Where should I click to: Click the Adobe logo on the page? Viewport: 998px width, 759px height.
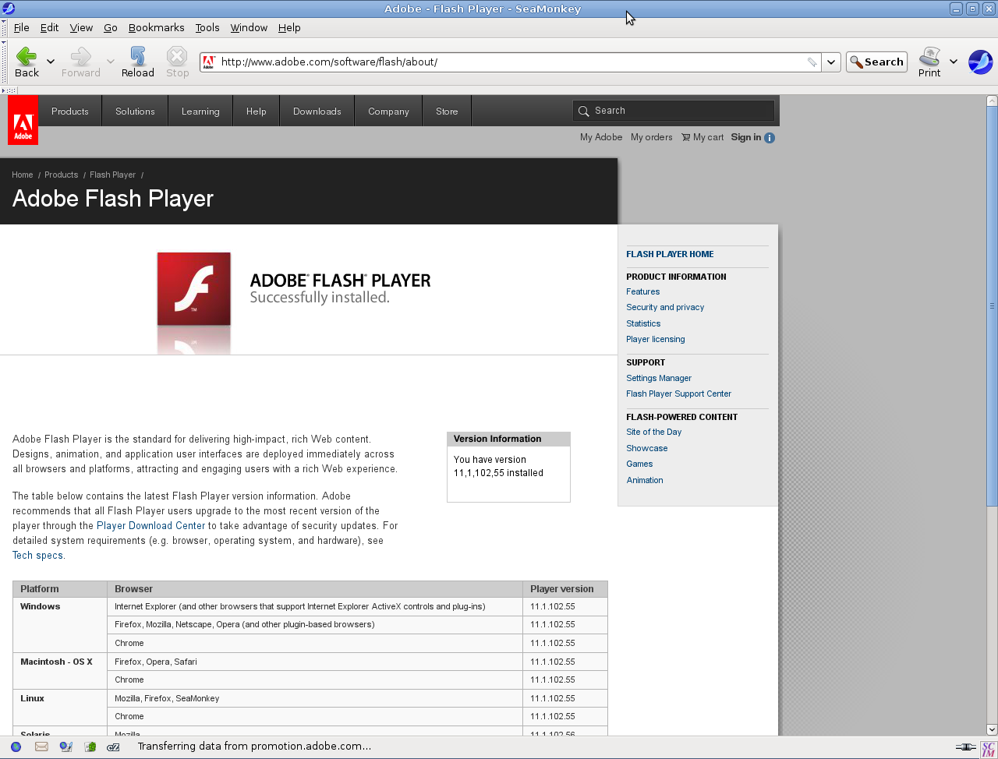click(23, 121)
